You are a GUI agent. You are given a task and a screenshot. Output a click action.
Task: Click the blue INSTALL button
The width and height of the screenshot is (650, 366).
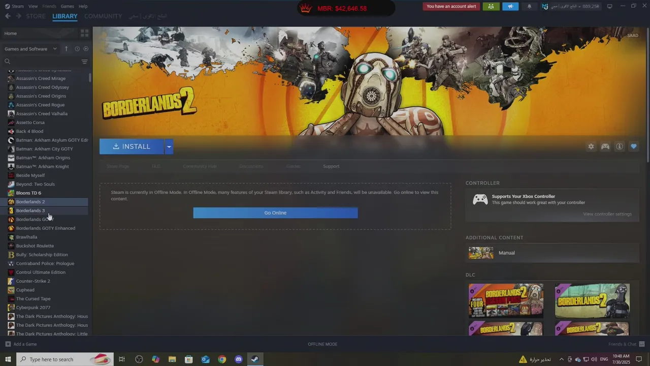132,146
